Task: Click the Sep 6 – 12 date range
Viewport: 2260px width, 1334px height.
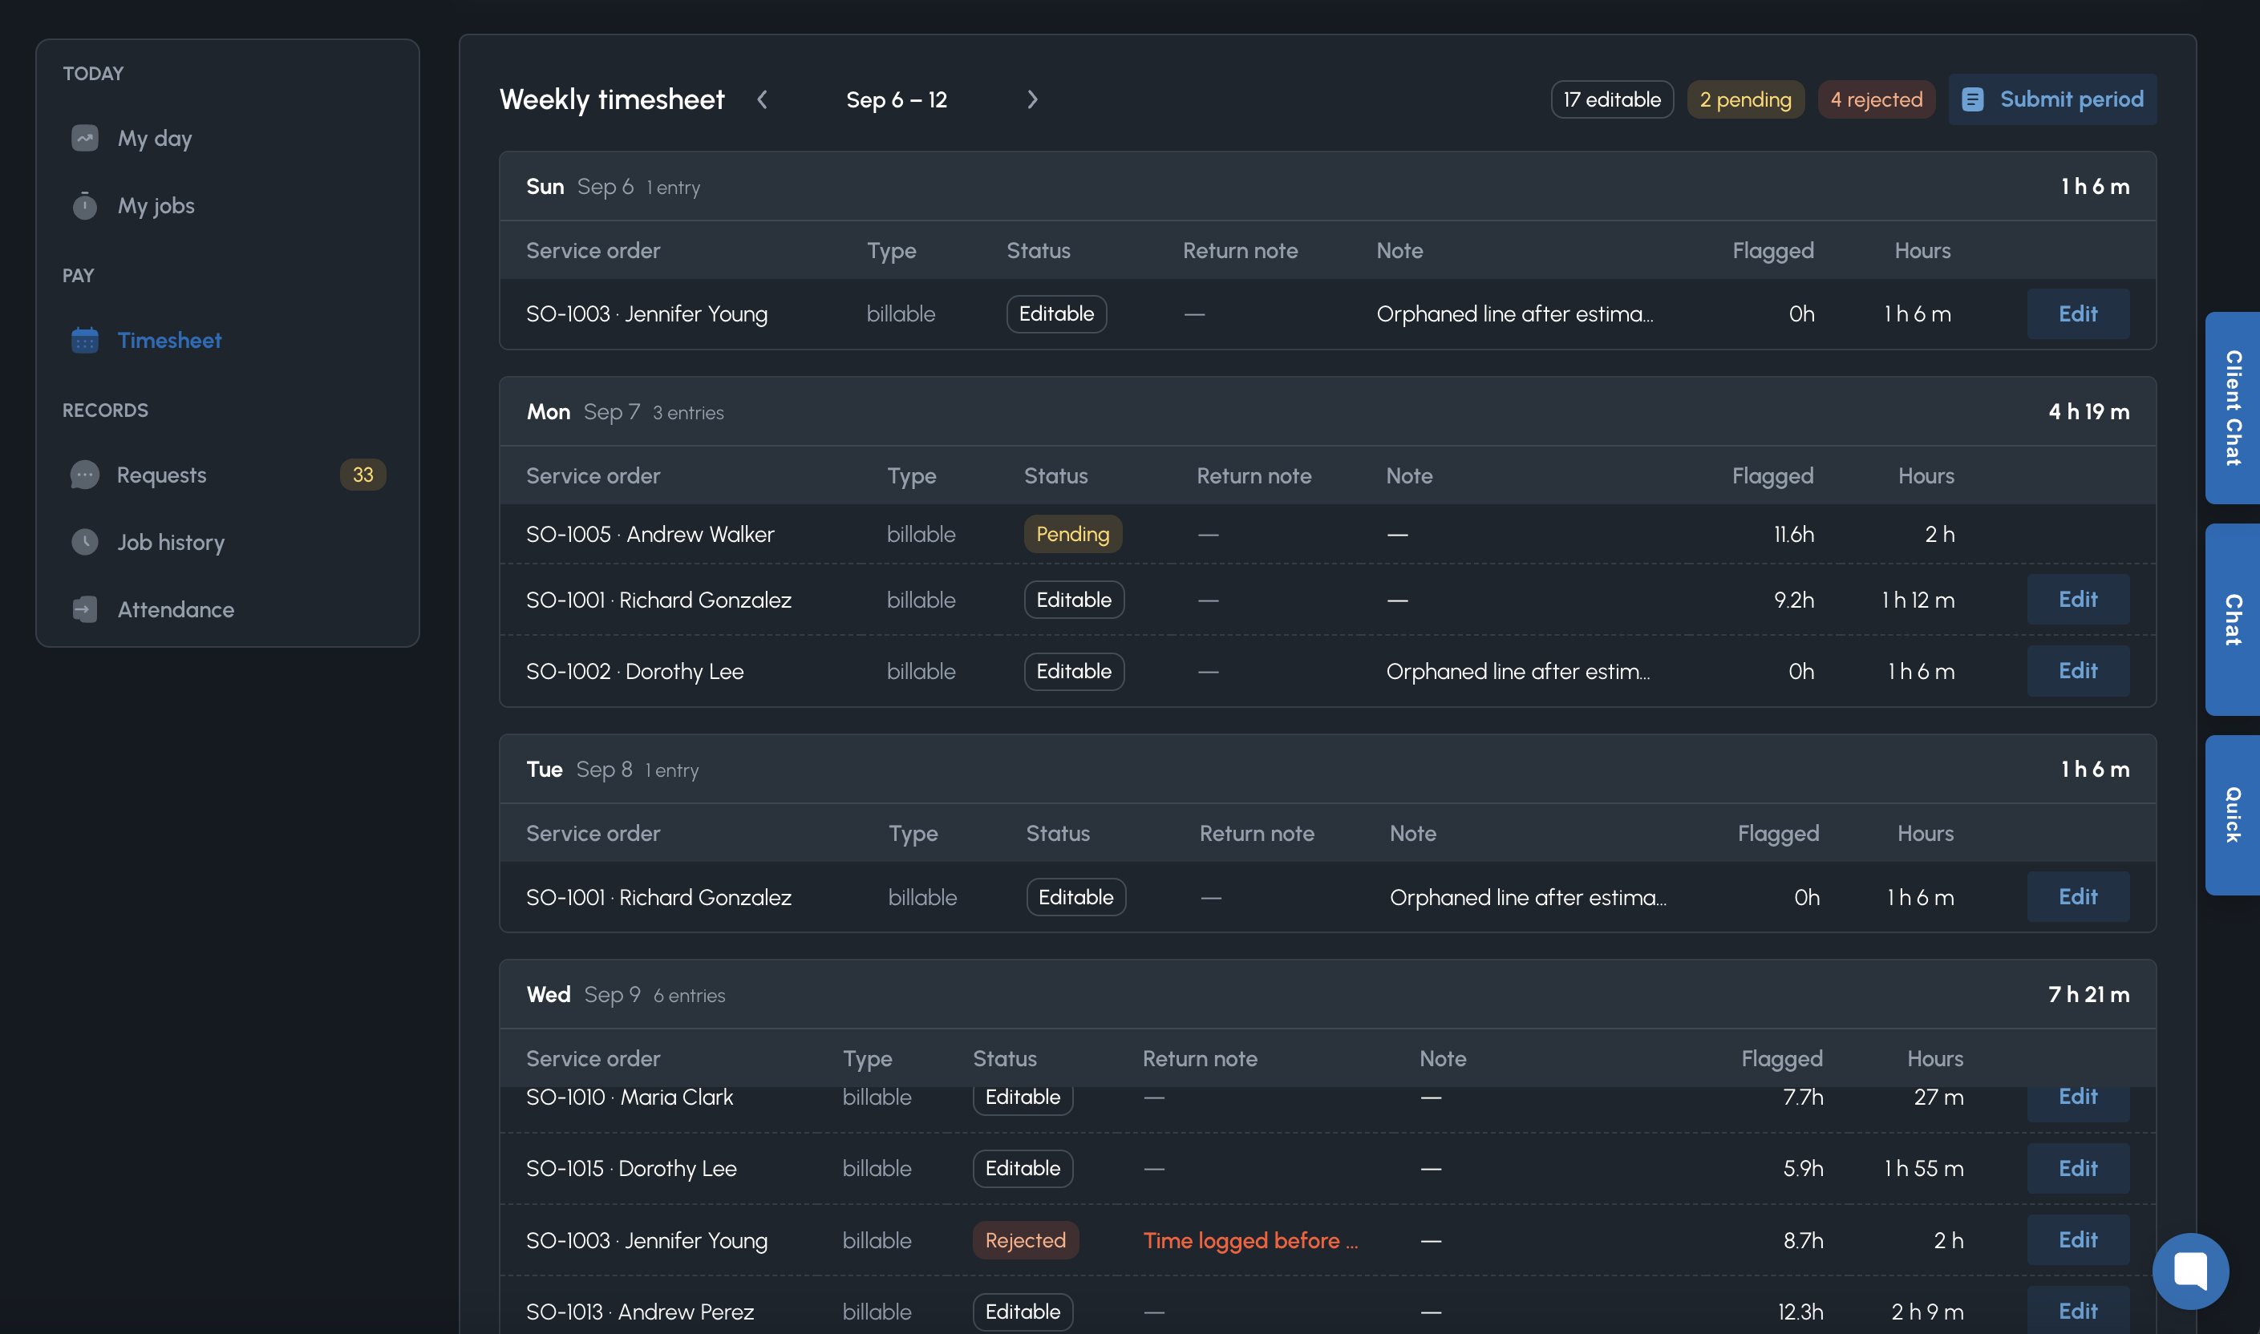Action: pyautogui.click(x=897, y=99)
